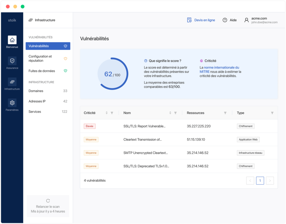
Task: Click the 4 vulnérabilités count text
Action: pos(95,181)
